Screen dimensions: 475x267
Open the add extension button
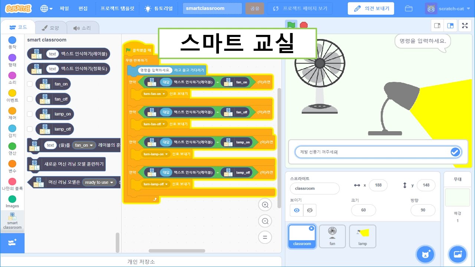click(12, 243)
